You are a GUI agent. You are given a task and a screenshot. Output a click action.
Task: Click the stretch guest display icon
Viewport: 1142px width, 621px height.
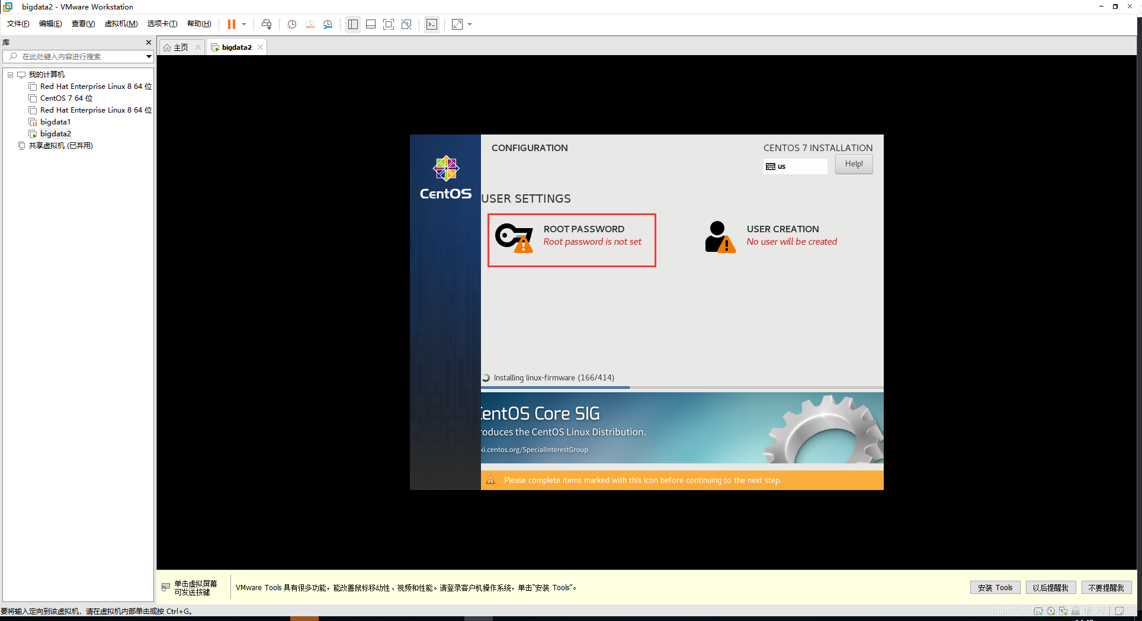tap(457, 24)
